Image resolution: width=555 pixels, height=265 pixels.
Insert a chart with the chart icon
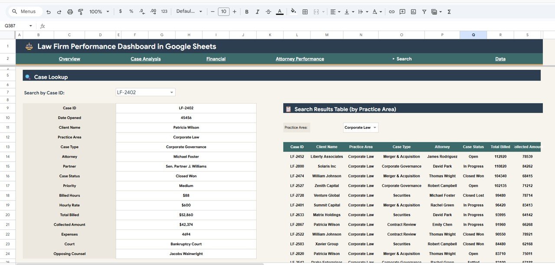412,11
